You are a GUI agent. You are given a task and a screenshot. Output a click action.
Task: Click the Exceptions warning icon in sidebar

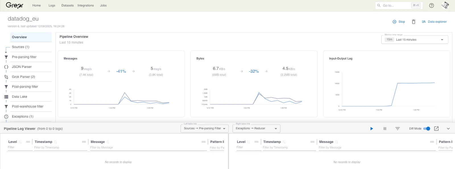6,116
